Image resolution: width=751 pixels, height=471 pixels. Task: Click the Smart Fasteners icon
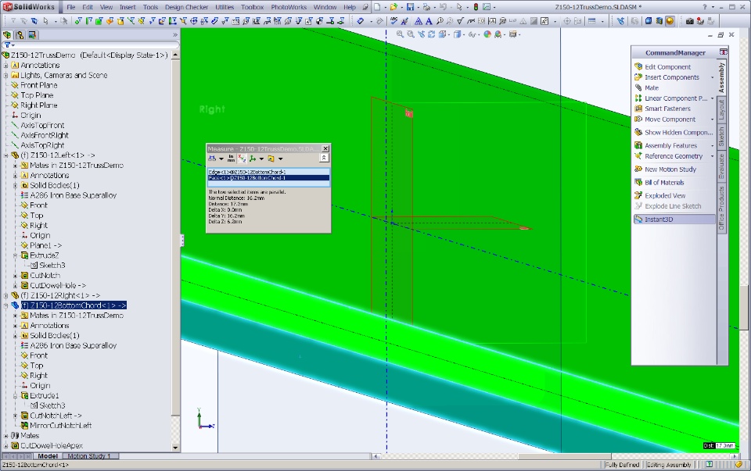click(x=638, y=109)
